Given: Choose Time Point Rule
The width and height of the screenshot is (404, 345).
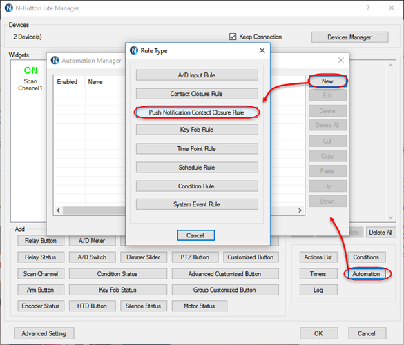Looking at the screenshot, I should point(197,148).
